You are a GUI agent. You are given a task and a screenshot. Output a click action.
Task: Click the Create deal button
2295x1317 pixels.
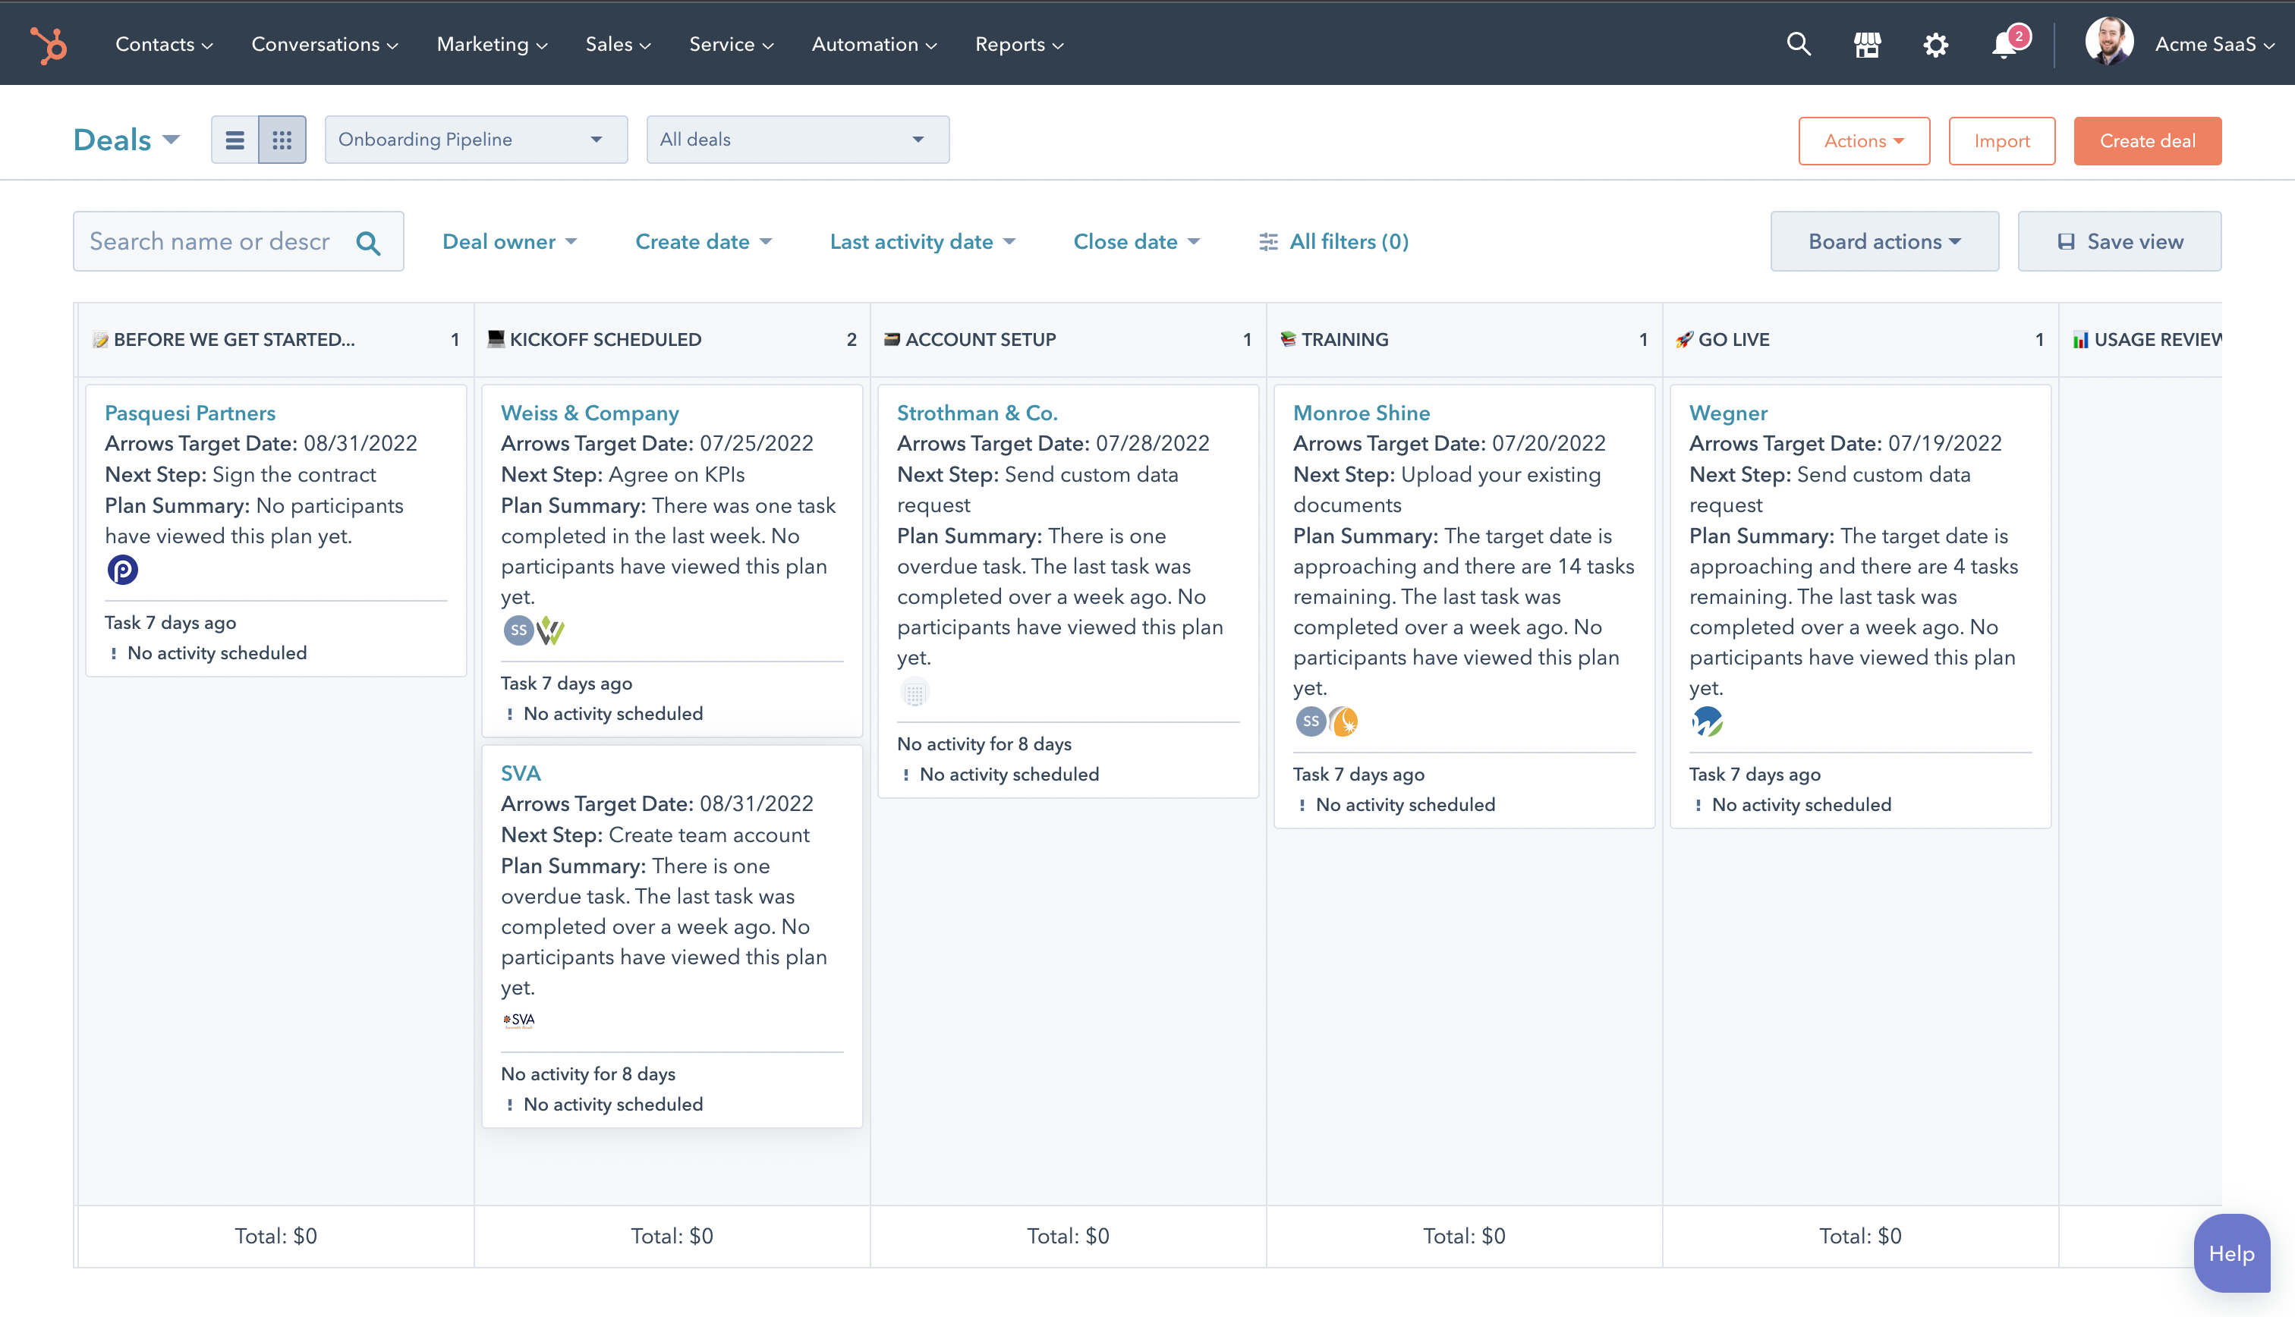coord(2147,141)
